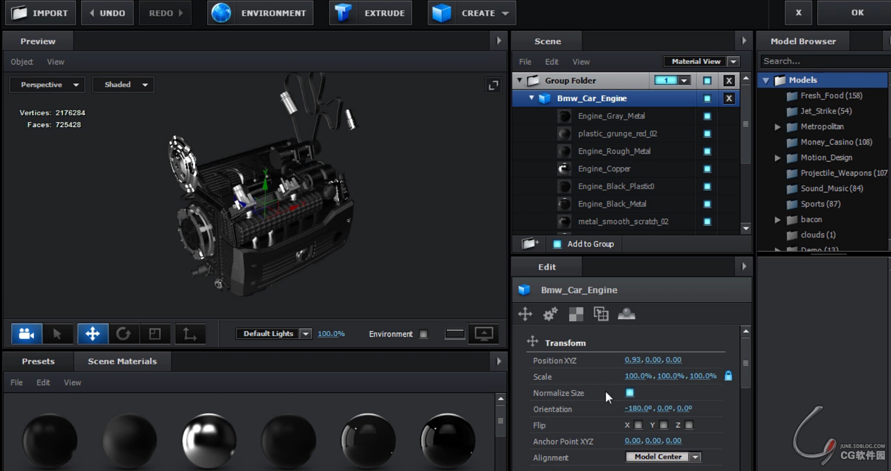Toggle Flip Y checkbox

(664, 425)
